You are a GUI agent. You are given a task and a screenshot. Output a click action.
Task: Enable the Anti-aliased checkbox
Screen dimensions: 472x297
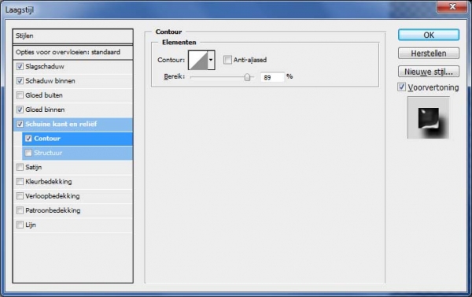(227, 60)
